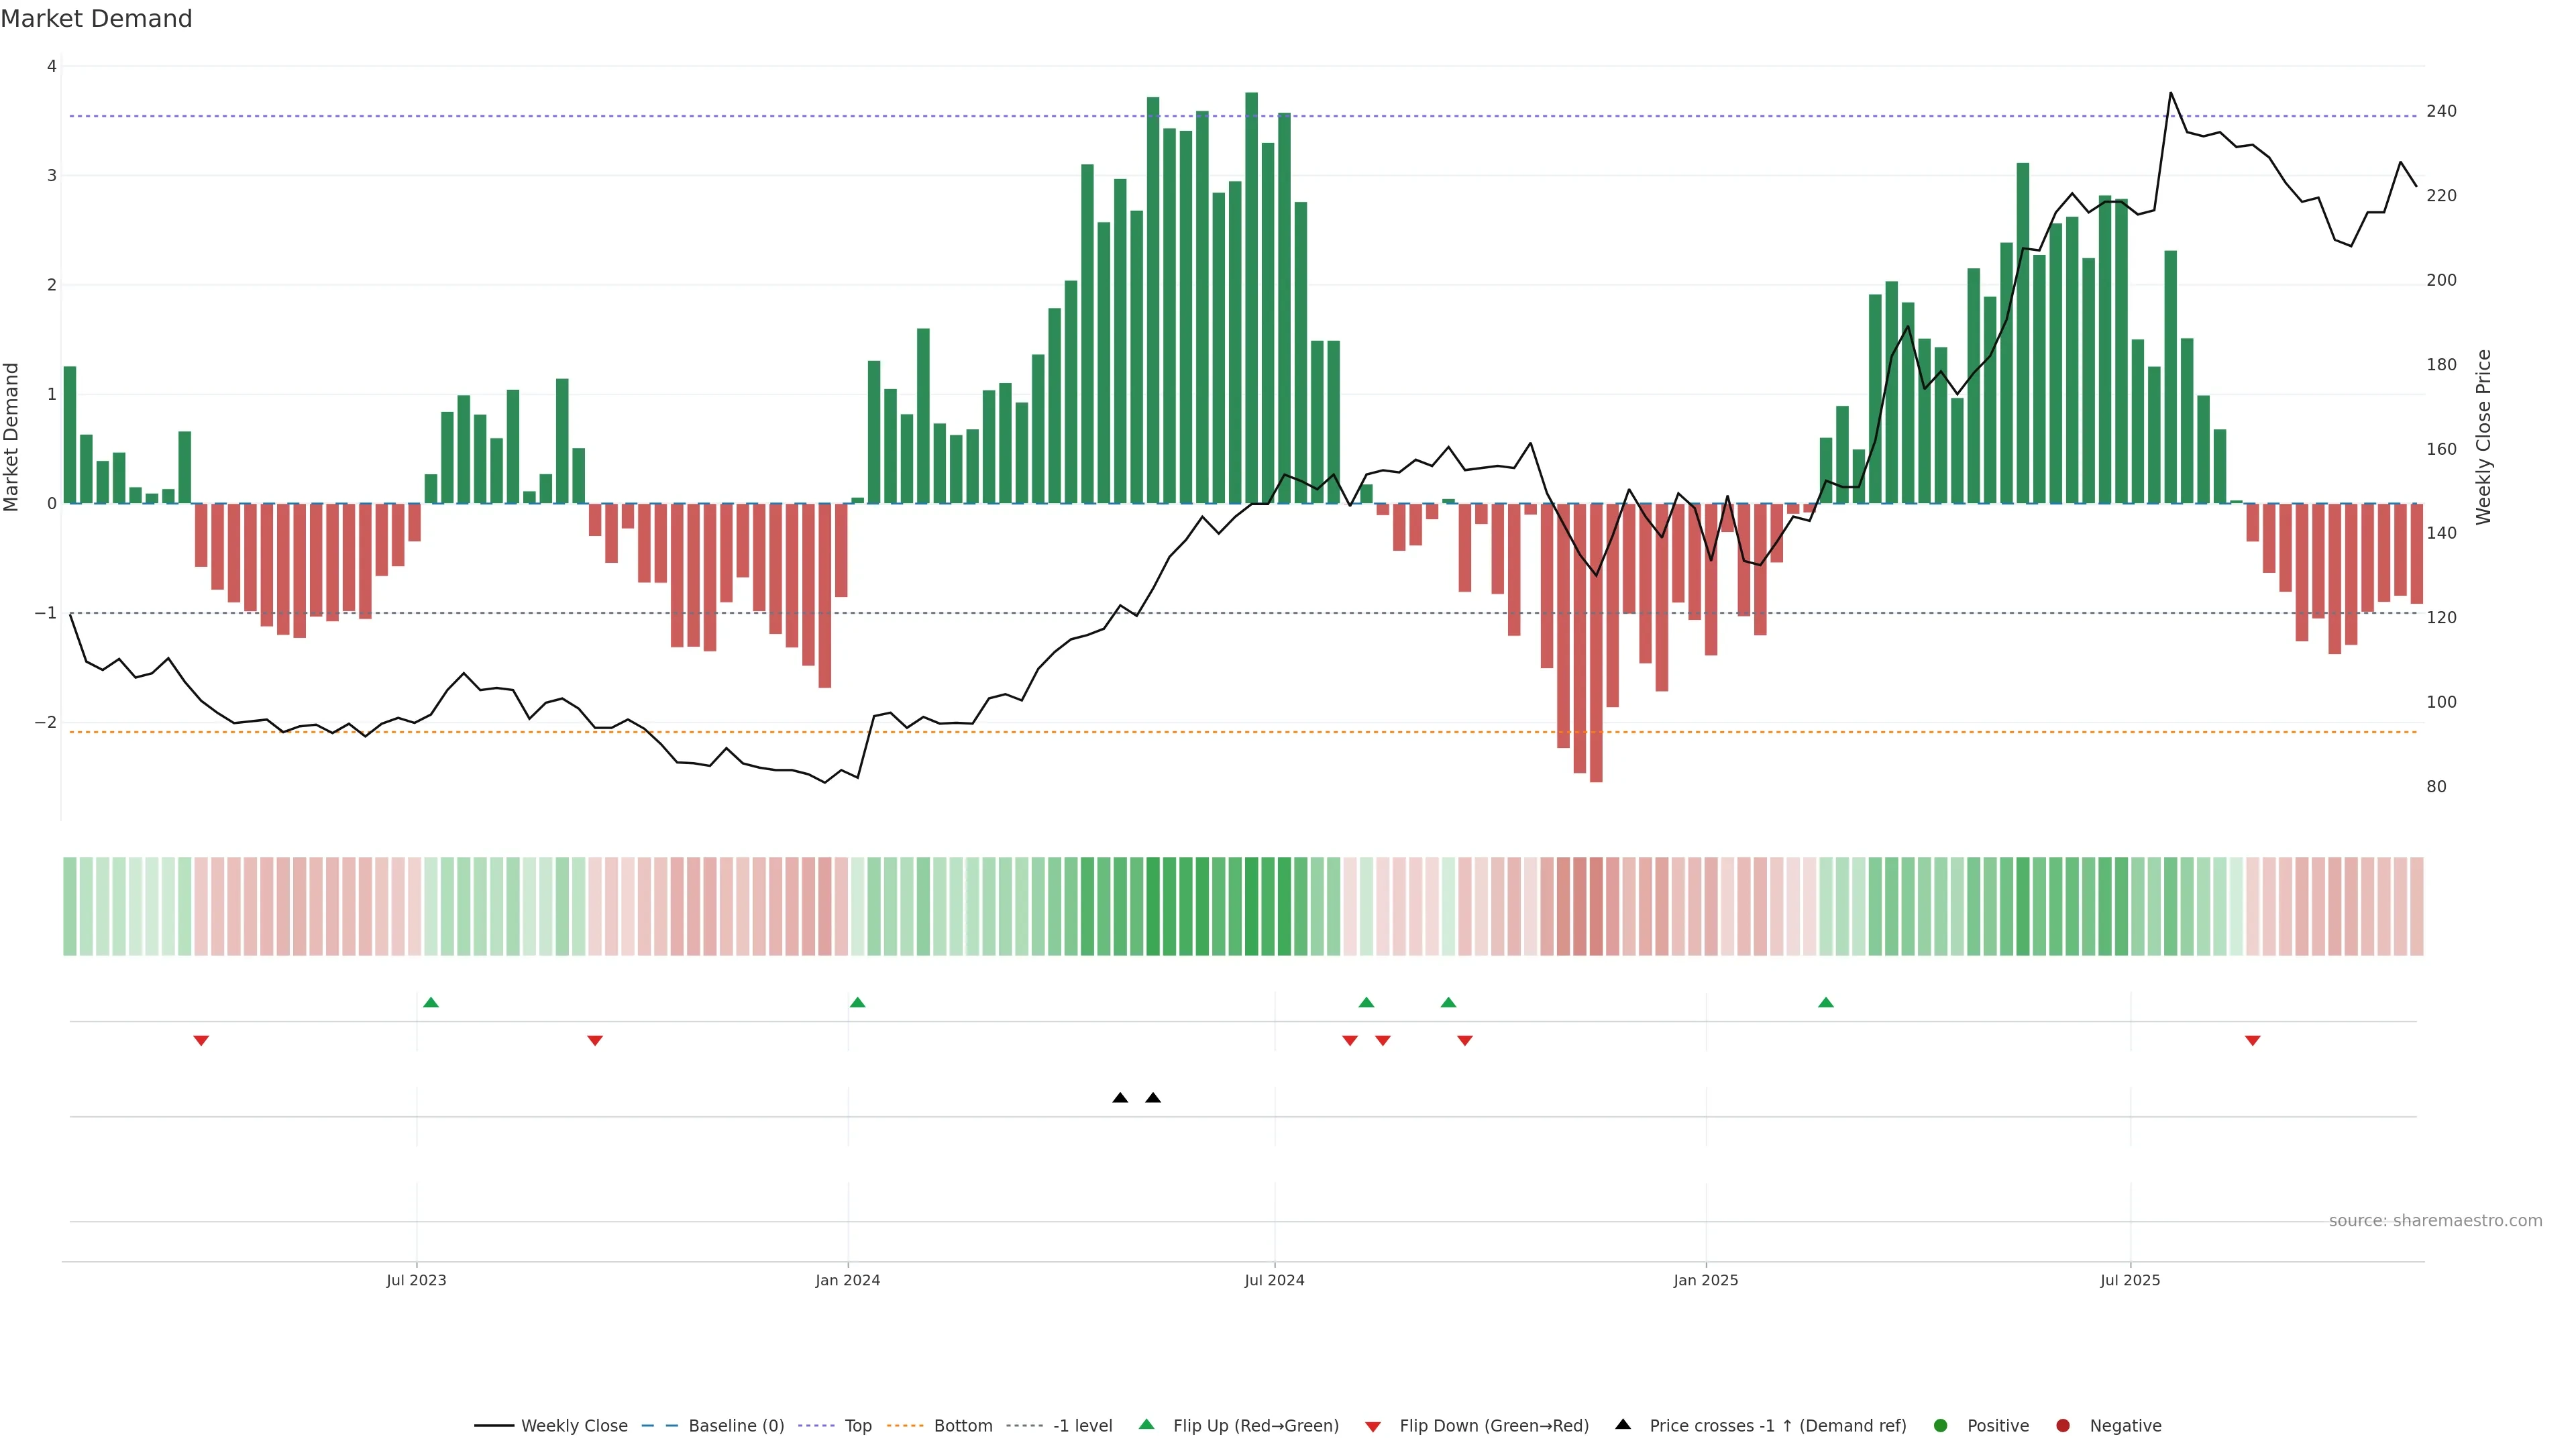Screen dimensions: 2576x1449
Task: Click the red Negative legend dot
Action: [x=2062, y=1425]
